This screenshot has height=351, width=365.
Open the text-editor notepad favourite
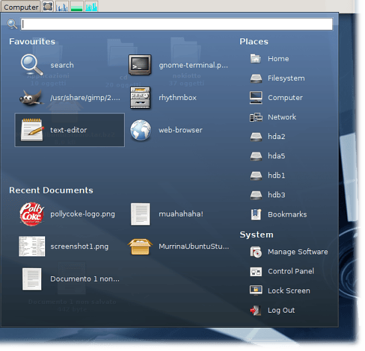point(32,130)
